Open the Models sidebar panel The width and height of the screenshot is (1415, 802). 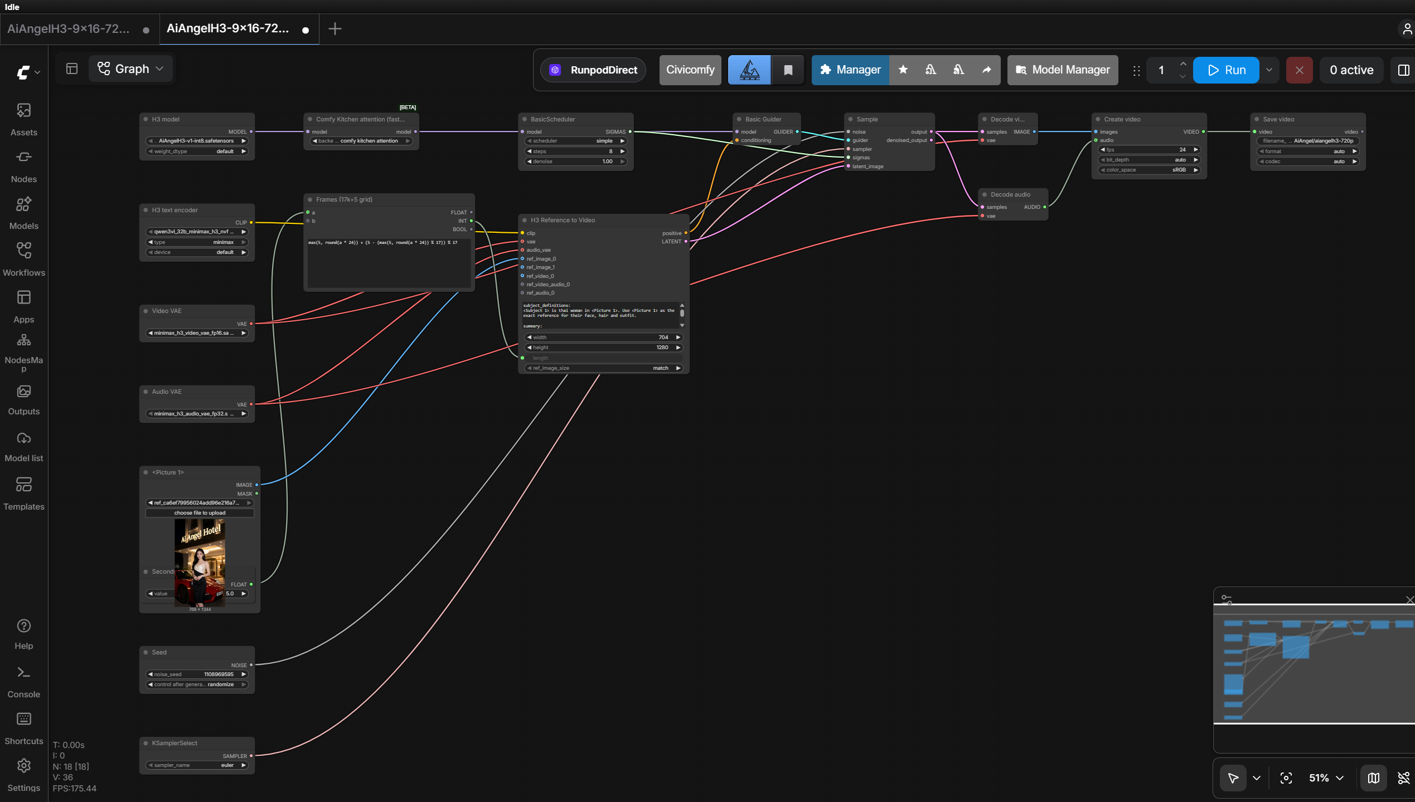[23, 213]
